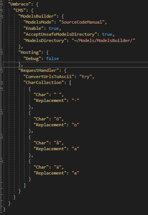The image size is (148, 215).
Task: Click the "ConvertUrlsToAscii" key
Action: [x=49, y=77]
